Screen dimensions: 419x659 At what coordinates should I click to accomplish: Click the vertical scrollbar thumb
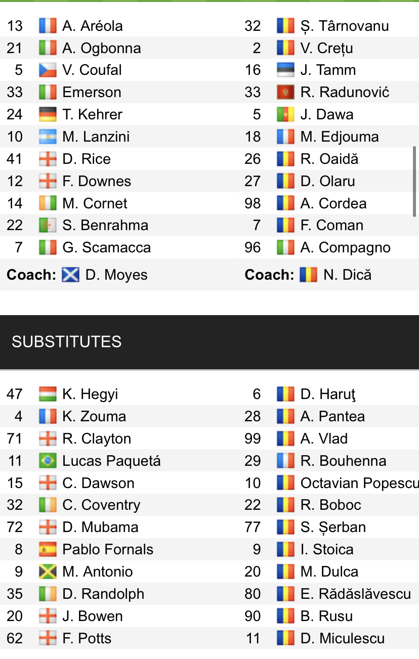point(415,182)
